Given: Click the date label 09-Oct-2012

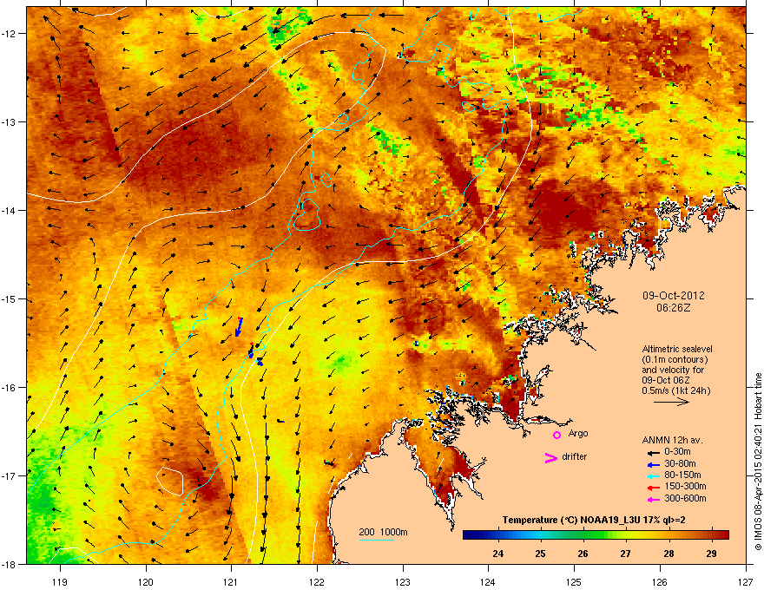Looking at the screenshot, I should pos(674,296).
